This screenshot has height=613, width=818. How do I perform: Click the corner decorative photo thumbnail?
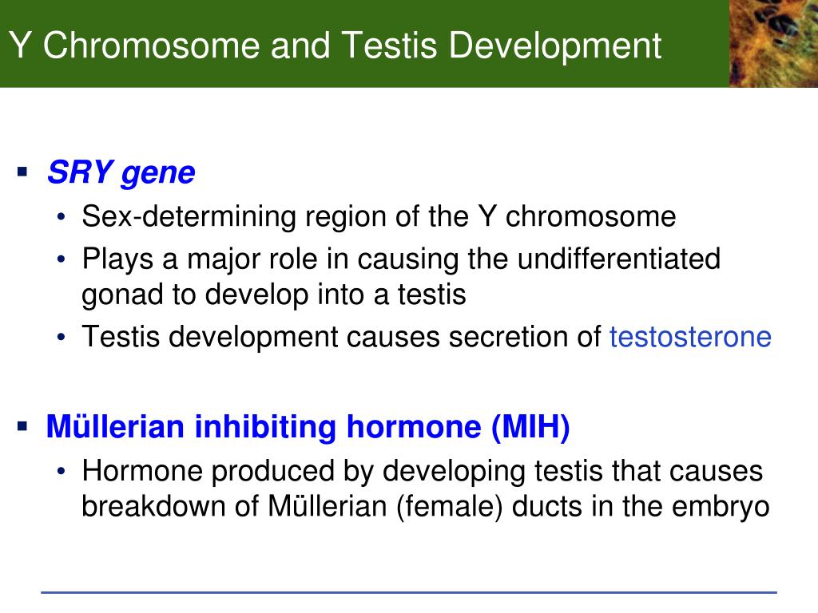point(773,43)
